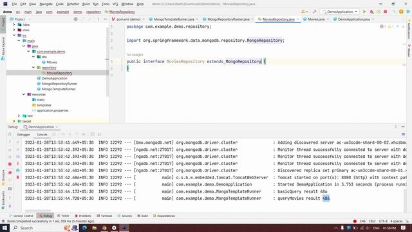Open Project panel options (three dots)
The image size is (412, 232).
tap(98, 19)
